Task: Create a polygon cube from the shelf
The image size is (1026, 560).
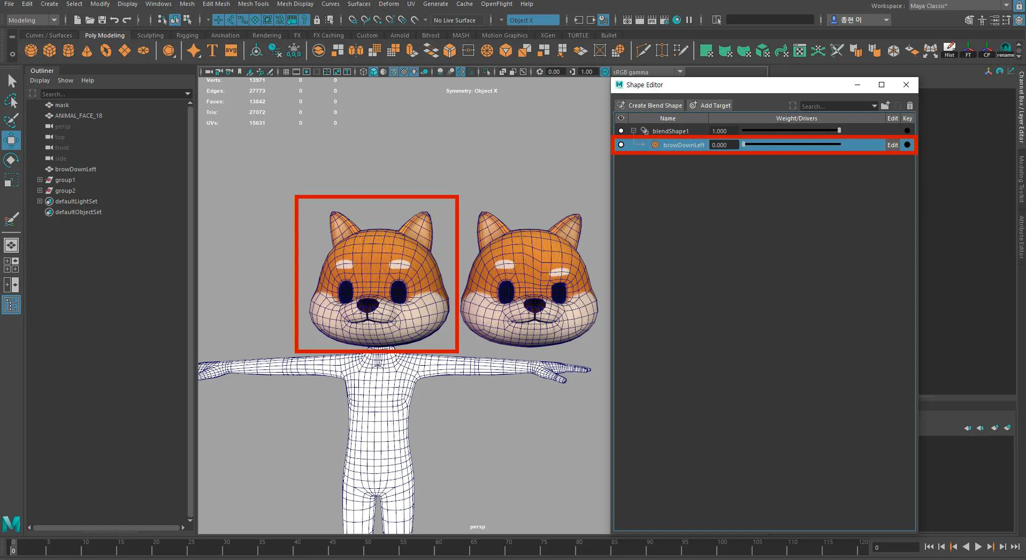Action: (50, 51)
